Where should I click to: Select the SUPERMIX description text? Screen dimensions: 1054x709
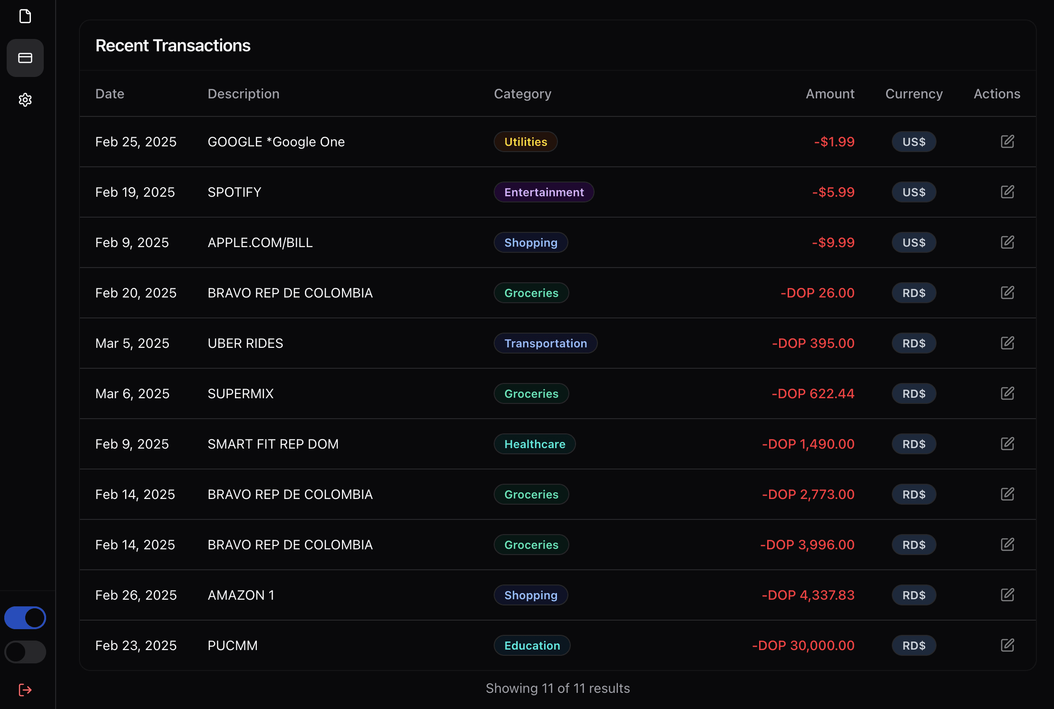[x=241, y=393]
